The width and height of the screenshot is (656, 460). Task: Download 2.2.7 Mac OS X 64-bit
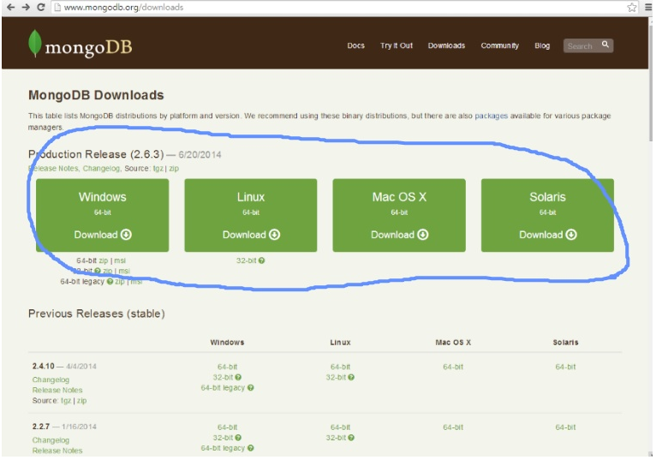[x=453, y=427]
